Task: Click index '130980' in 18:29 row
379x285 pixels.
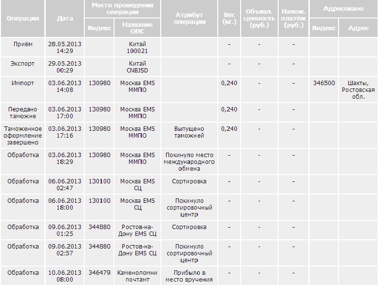Action: pyautogui.click(x=99, y=155)
